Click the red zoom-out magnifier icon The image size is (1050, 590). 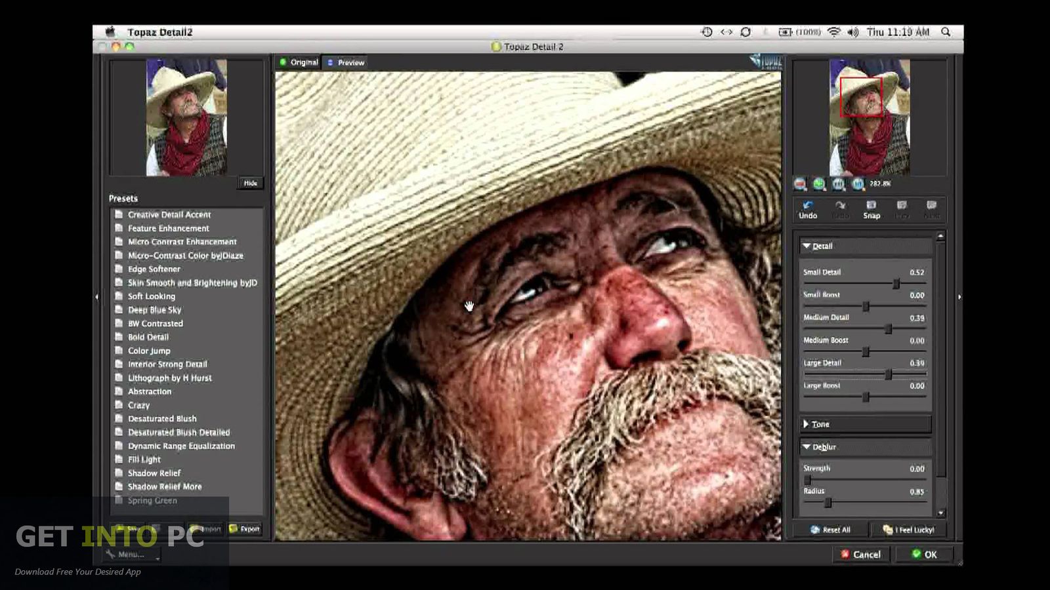coord(800,184)
